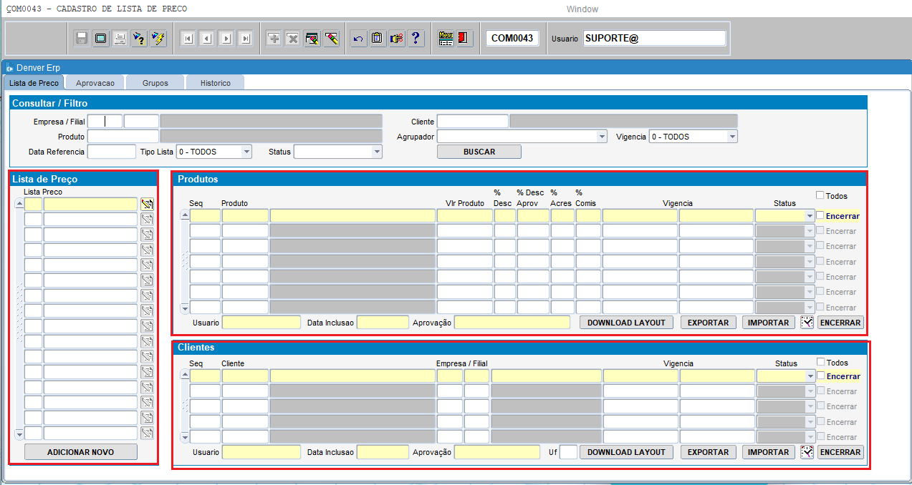Click the Insert Record plus icon
Viewport: 912px width, 485px height.
[274, 39]
